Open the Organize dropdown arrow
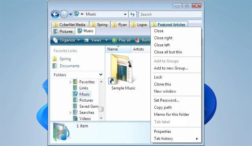Image resolution: width=252 pixels, height=146 pixels. pos(79,40)
